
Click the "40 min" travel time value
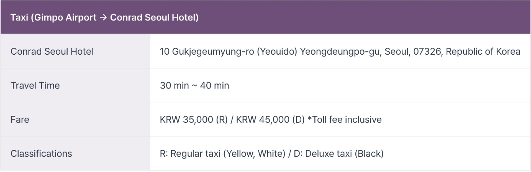pyautogui.click(x=215, y=86)
